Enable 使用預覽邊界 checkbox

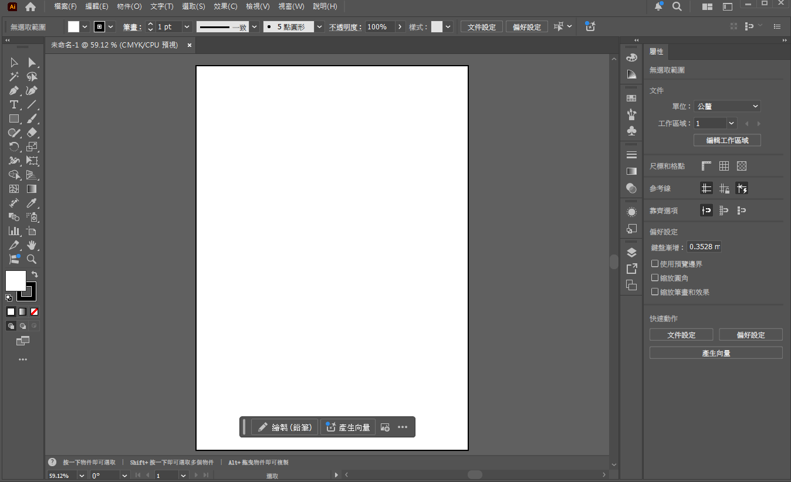tap(655, 264)
